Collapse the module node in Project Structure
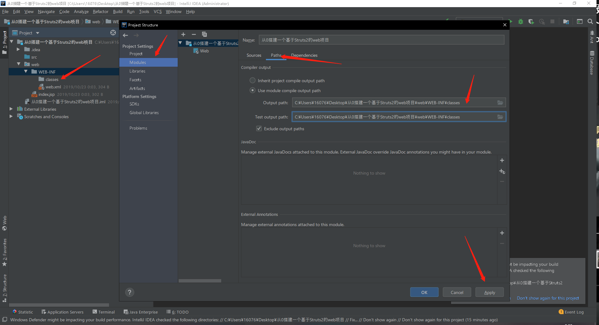This screenshot has width=599, height=325. pos(180,43)
